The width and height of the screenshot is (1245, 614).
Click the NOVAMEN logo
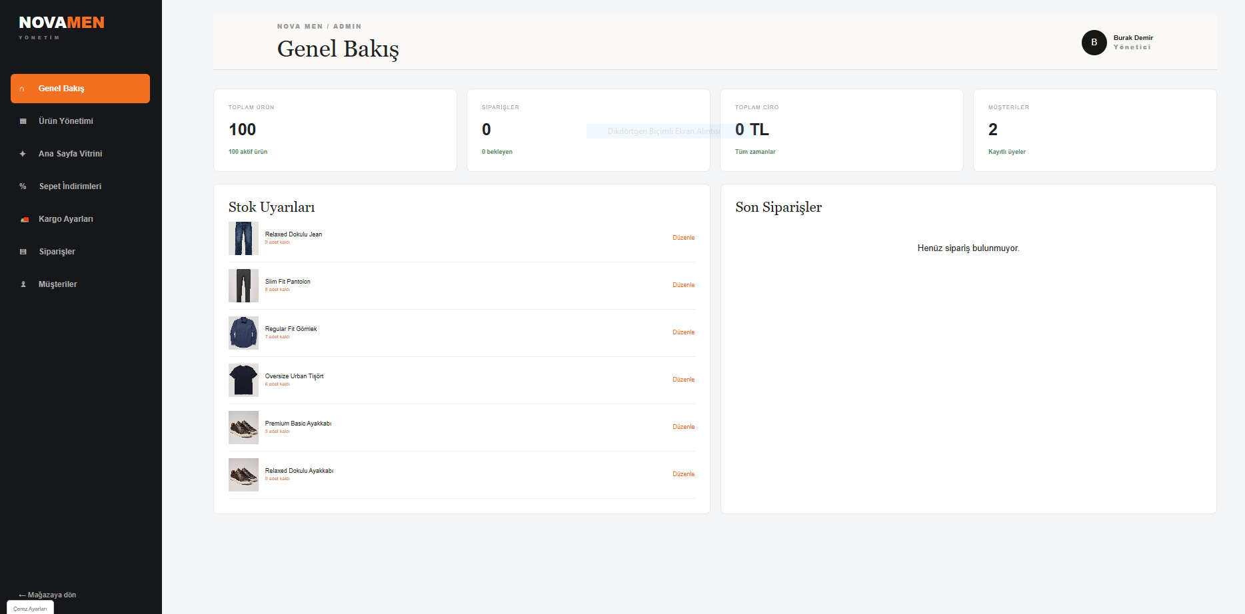[x=61, y=23]
